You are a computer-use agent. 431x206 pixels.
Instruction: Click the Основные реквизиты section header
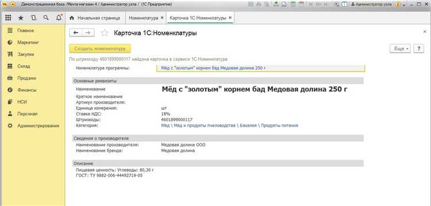coord(218,81)
